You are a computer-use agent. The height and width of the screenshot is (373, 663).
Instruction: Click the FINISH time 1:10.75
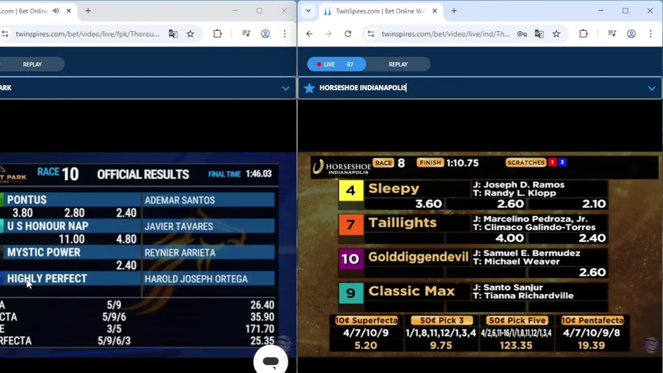tap(462, 163)
